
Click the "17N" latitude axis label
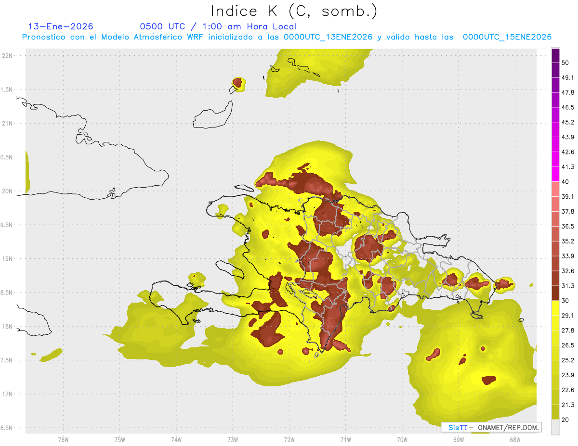coord(8,394)
